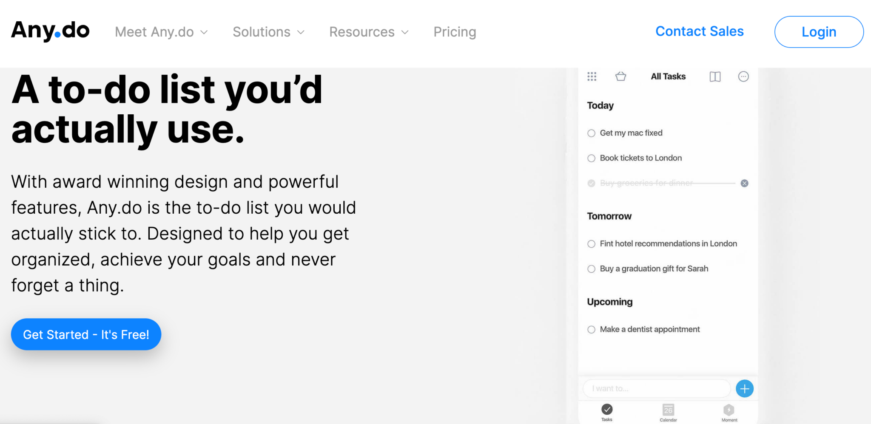Viewport: 871px width, 424px height.
Task: Focus the "I want to..." input field
Action: [x=656, y=388]
